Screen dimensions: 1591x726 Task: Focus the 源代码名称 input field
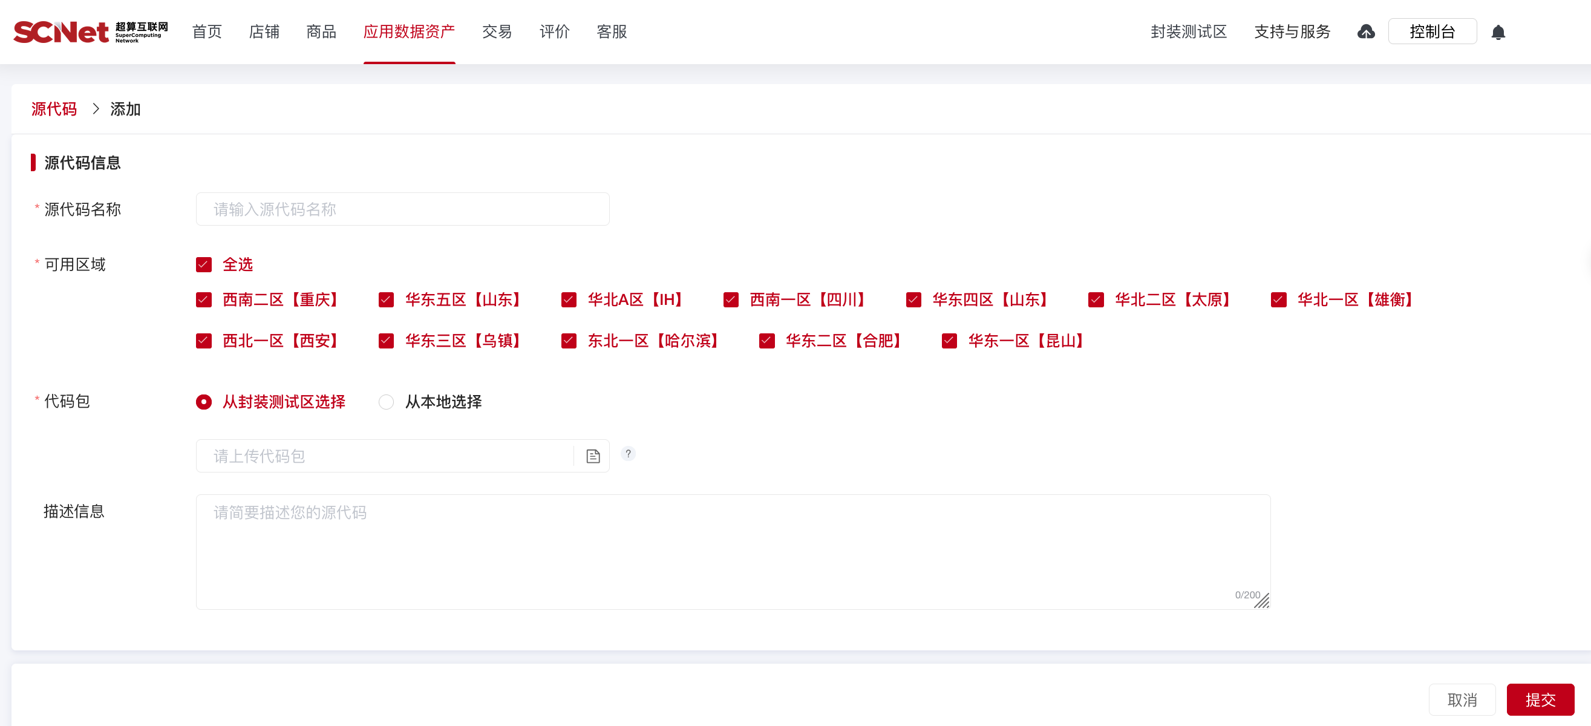(x=402, y=209)
